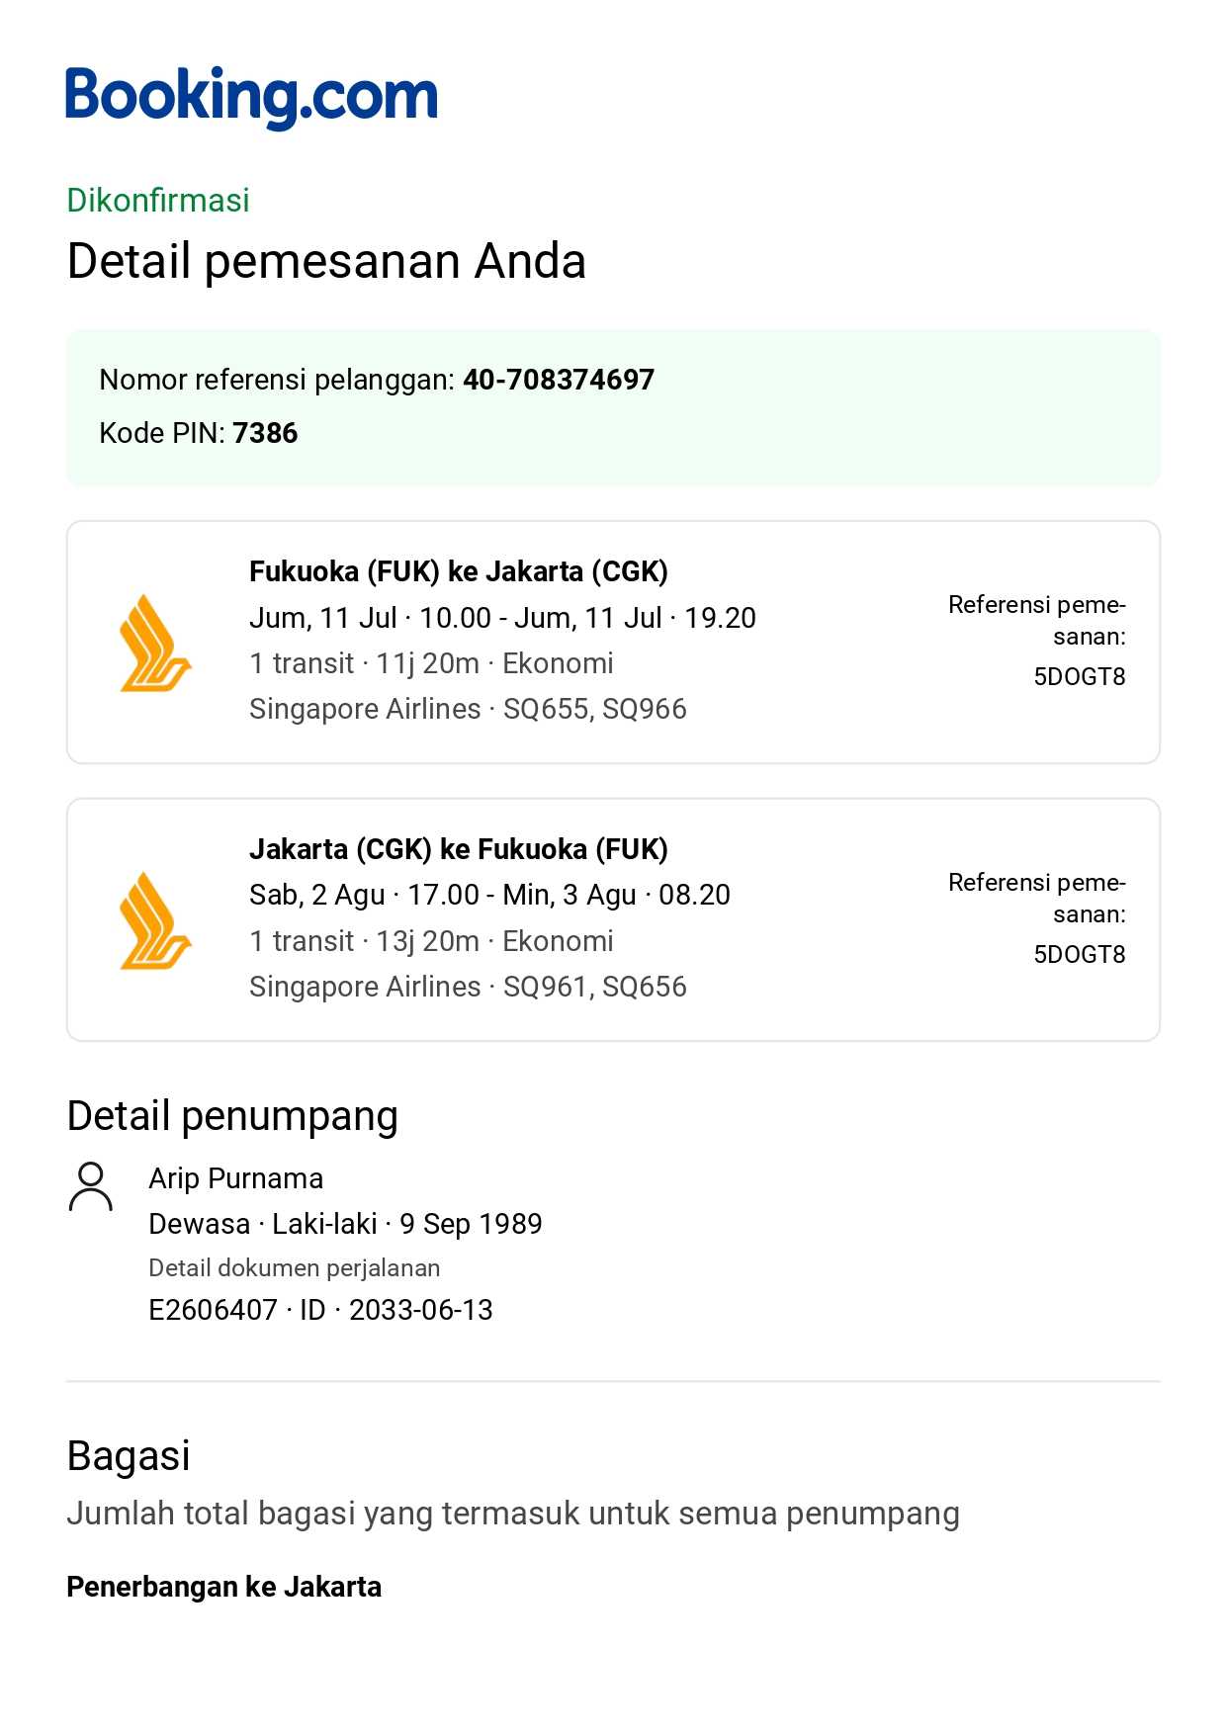
Task: Click customer reference number 40-708374697
Action: (x=559, y=380)
